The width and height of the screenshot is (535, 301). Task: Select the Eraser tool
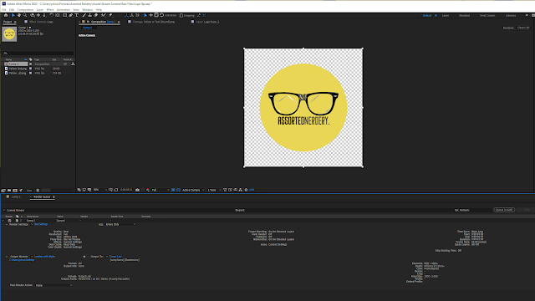coord(96,15)
